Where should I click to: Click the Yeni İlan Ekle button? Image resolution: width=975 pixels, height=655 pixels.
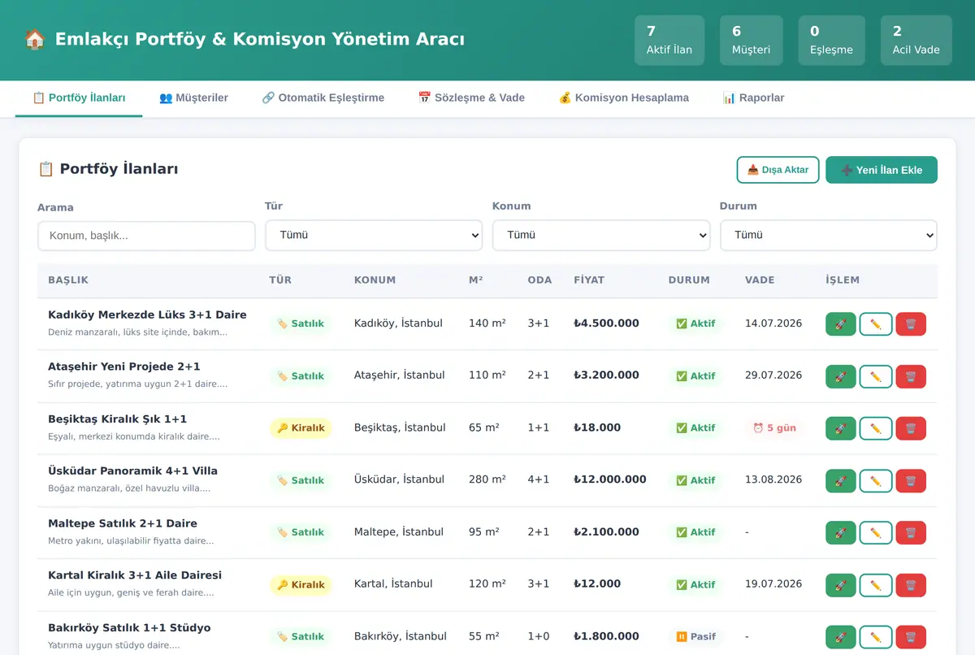click(x=882, y=170)
